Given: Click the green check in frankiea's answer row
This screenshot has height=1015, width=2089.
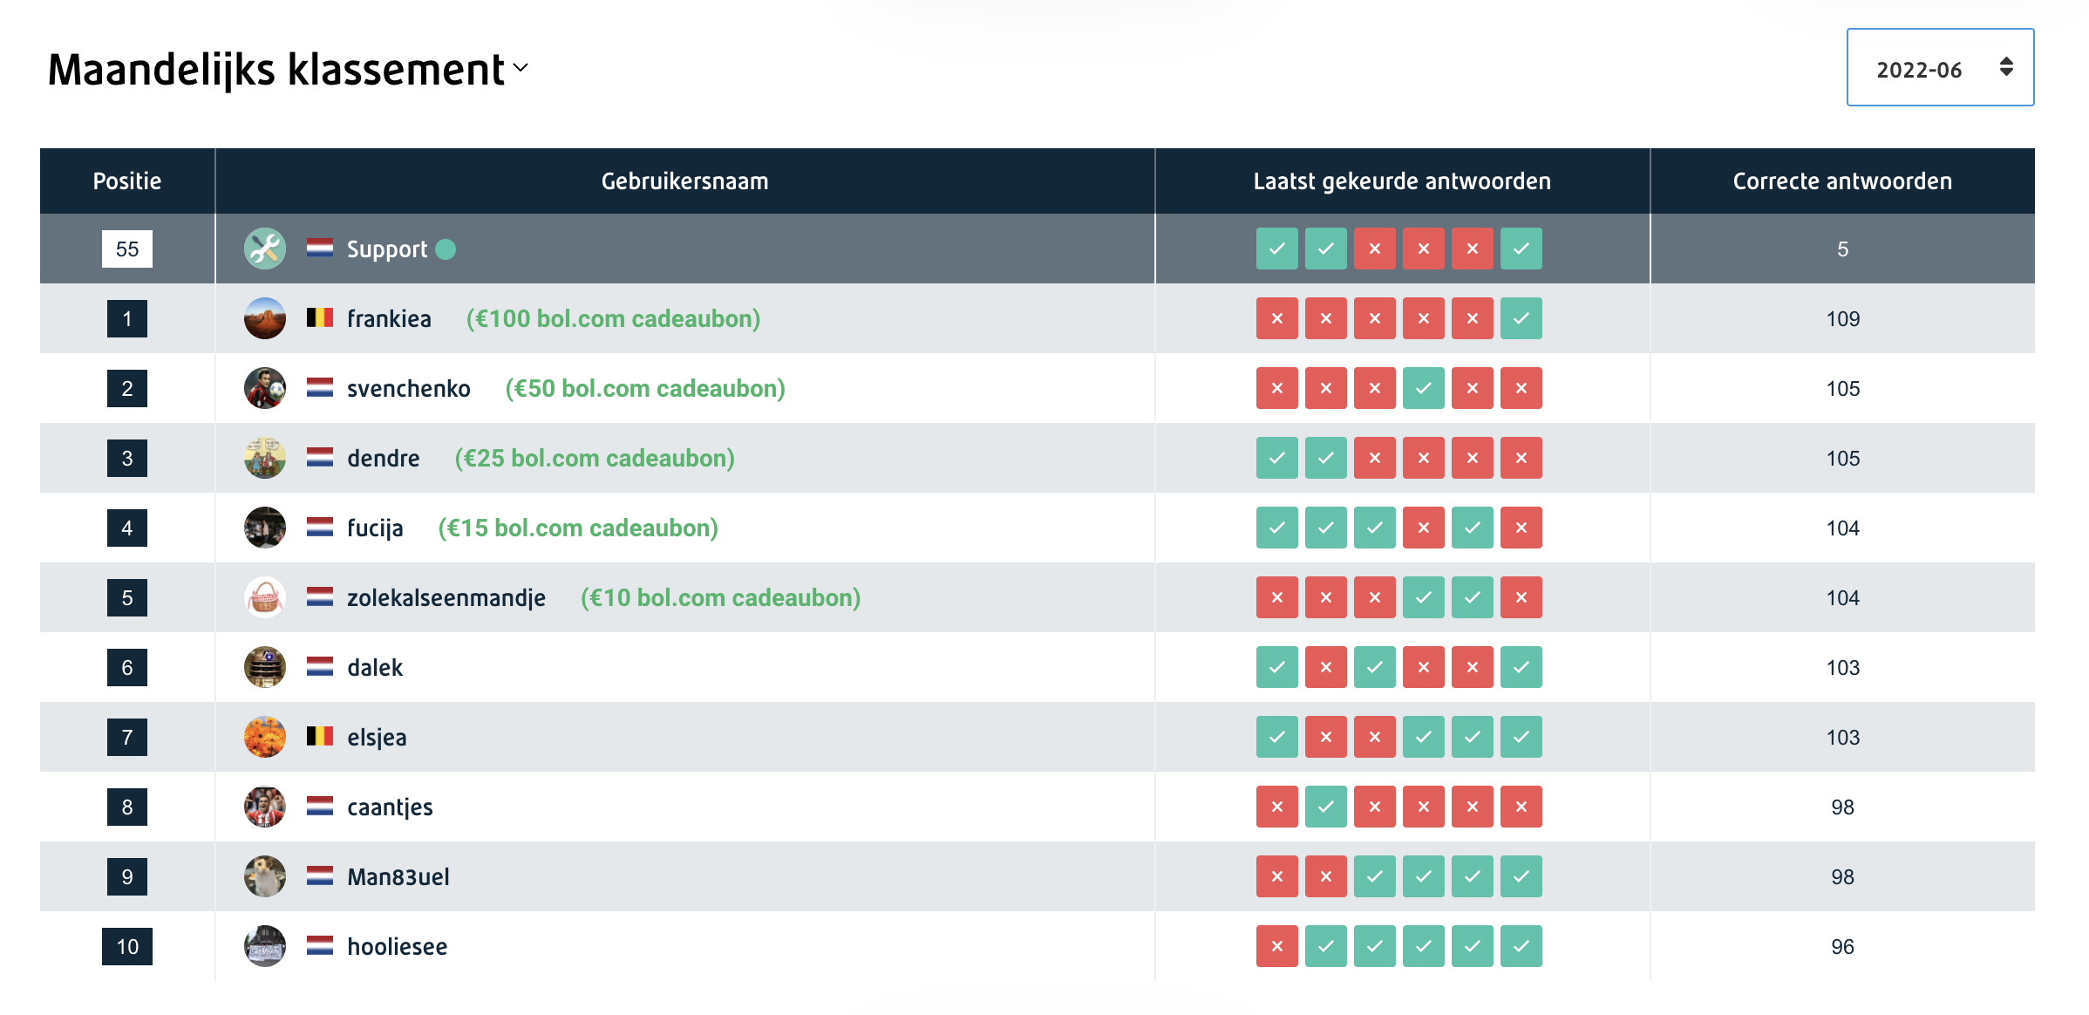Looking at the screenshot, I should tap(1521, 318).
